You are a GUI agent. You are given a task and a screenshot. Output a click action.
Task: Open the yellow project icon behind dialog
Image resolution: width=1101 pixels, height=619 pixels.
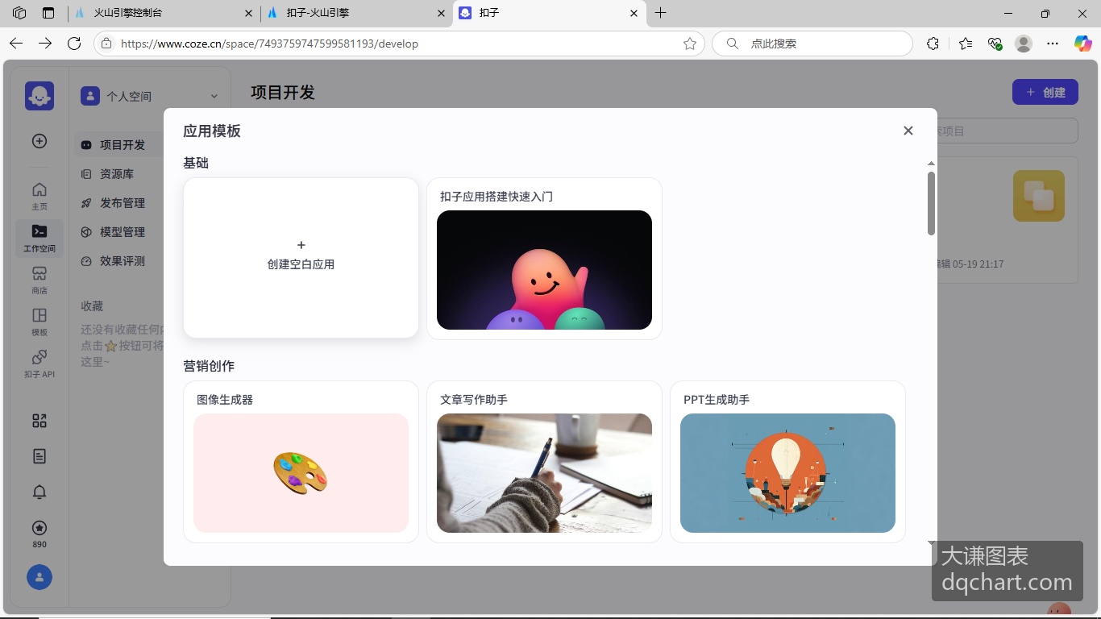click(1039, 196)
